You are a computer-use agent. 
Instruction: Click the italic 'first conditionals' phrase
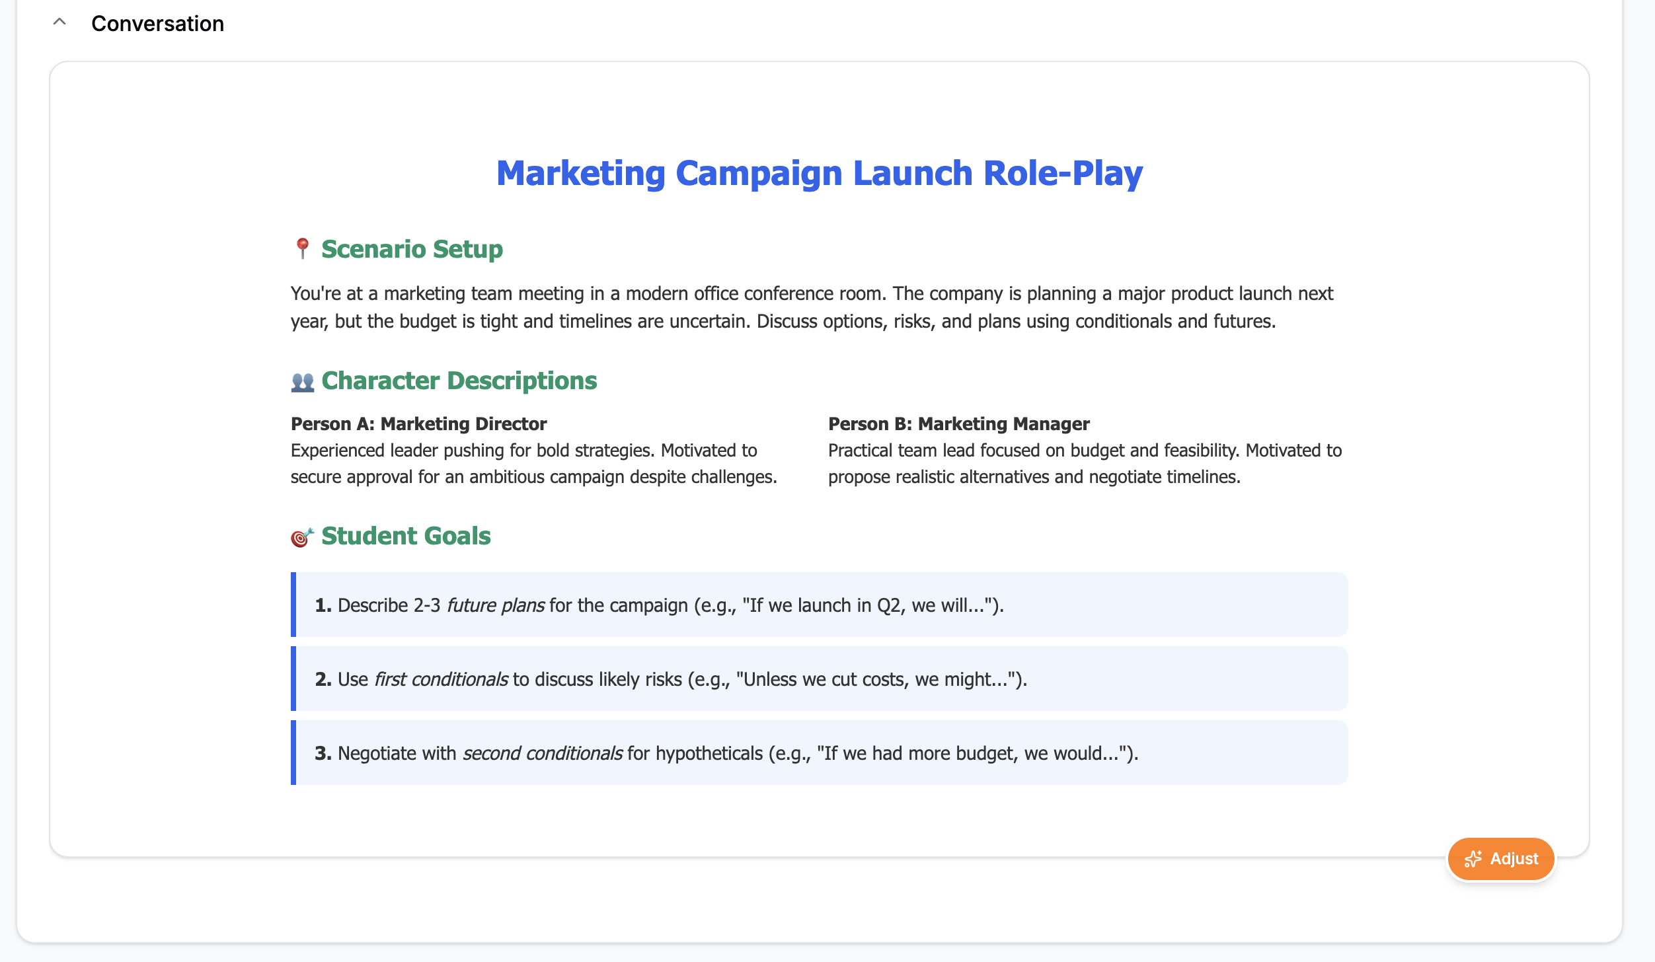[x=441, y=679]
